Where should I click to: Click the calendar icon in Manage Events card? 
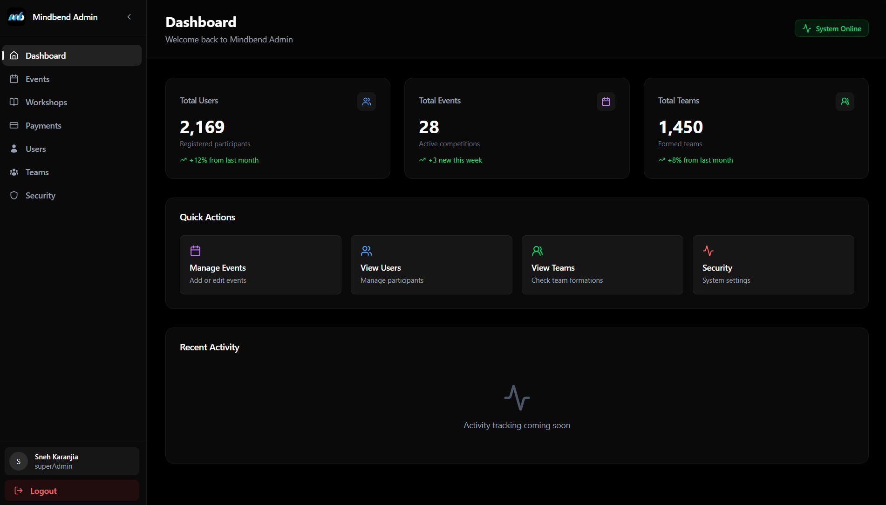pos(195,251)
